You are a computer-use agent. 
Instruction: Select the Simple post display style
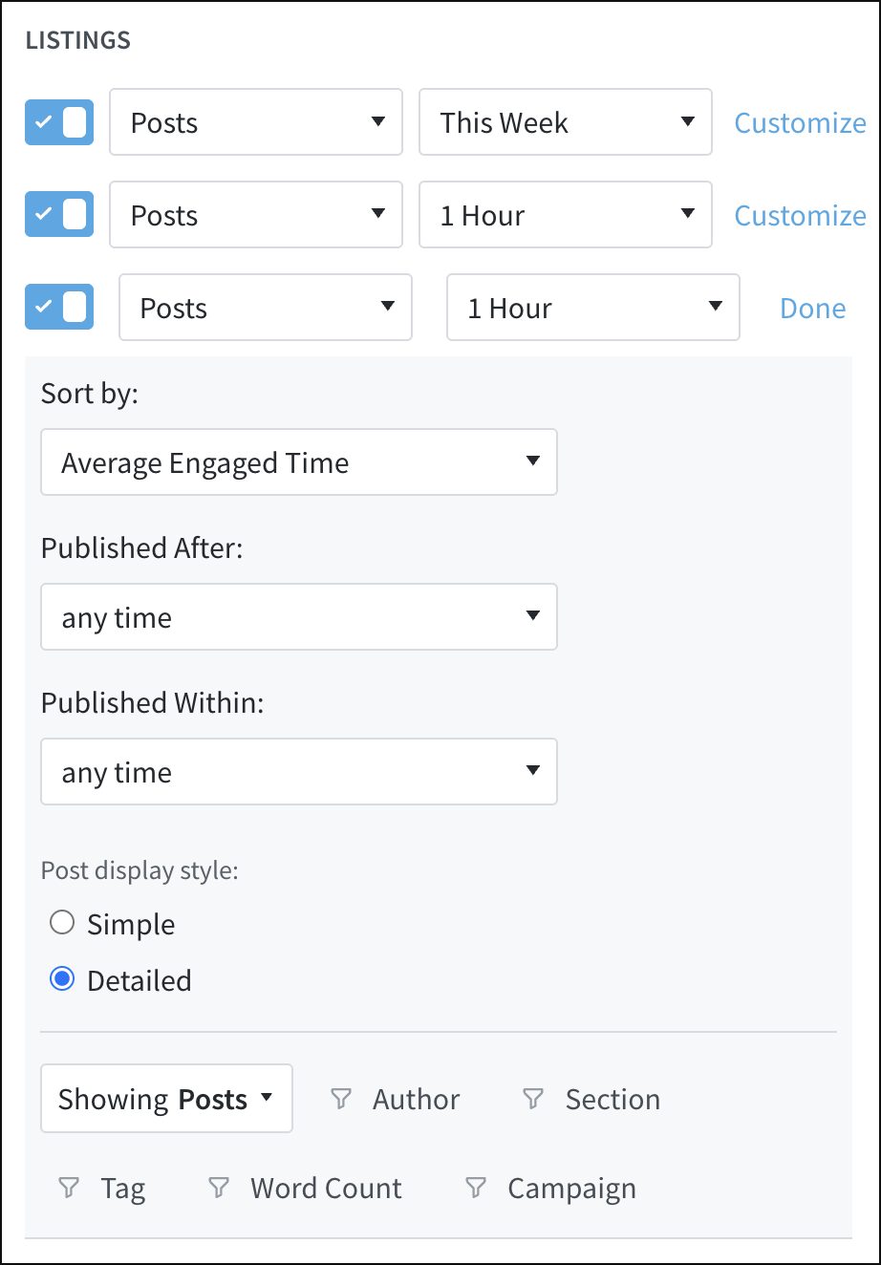pyautogui.click(x=62, y=922)
